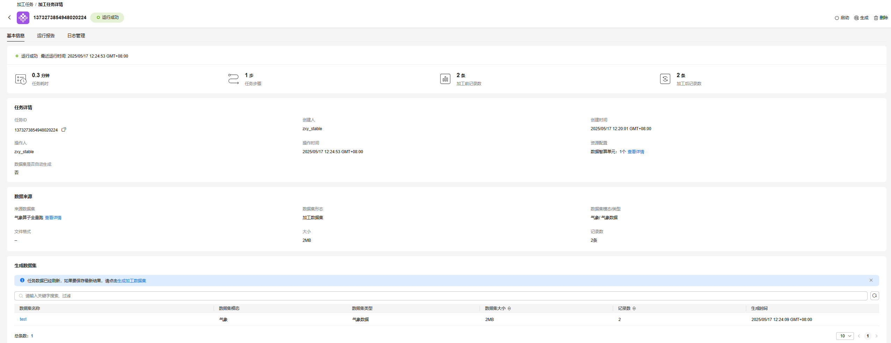Open the page size dropdown showing 10
The height and width of the screenshot is (343, 891).
[x=845, y=336]
